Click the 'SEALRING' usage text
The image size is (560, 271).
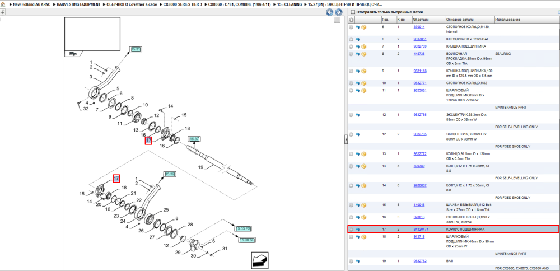click(503, 54)
